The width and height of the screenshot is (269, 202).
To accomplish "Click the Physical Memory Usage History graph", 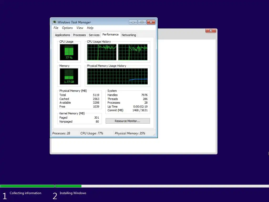I will [117, 77].
